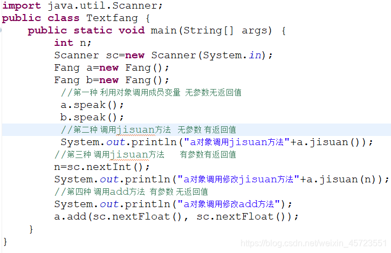This screenshot has width=391, height=253.
Task: Click the 'int n;' declaration line
Action: point(73,43)
